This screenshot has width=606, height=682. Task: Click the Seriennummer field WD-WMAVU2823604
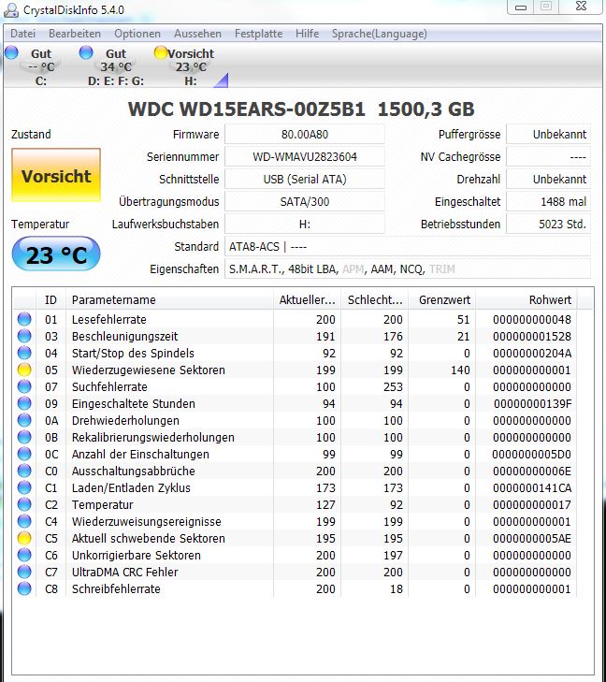coord(305,156)
